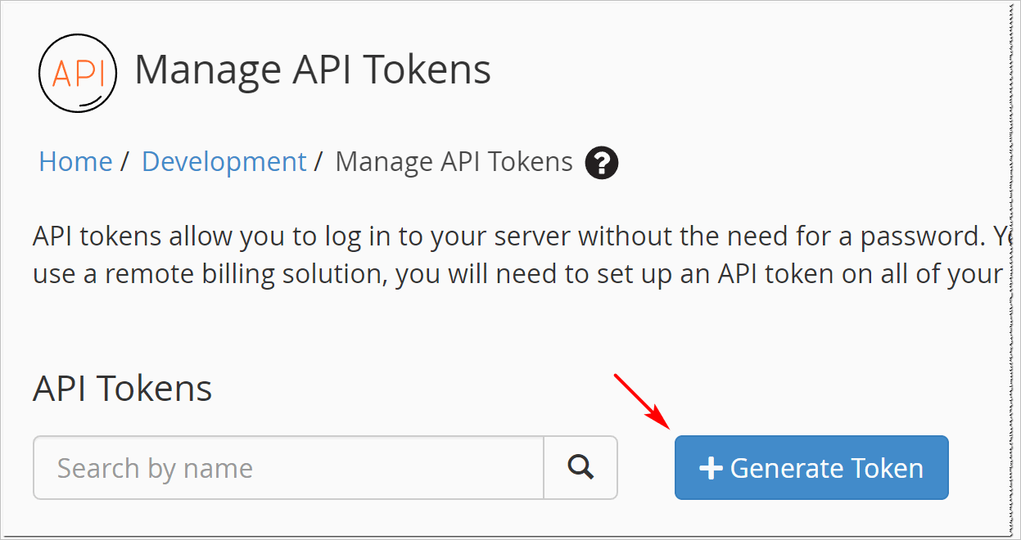
Task: Click the Manage API Tokens breadcrumb text
Action: point(454,162)
